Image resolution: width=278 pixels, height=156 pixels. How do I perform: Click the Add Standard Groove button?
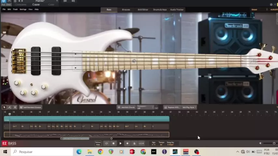30,107
